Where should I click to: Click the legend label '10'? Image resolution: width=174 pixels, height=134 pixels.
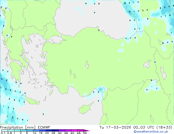point(34,133)
